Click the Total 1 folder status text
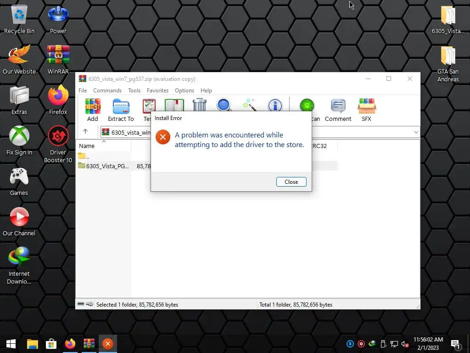 (296, 304)
